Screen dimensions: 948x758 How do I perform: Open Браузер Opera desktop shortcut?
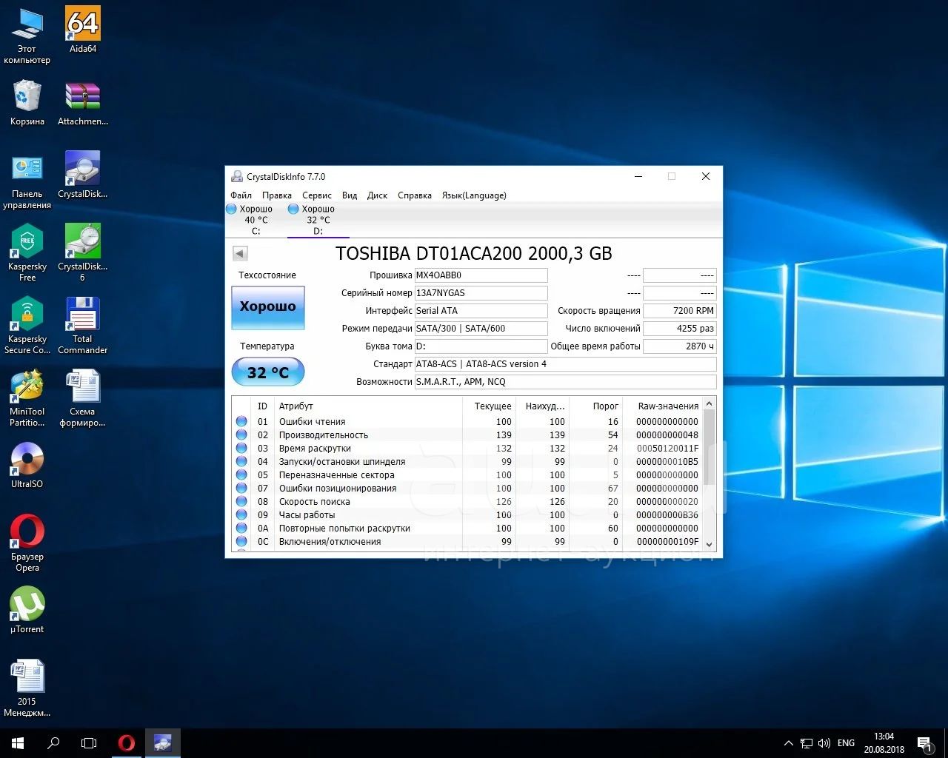[27, 543]
